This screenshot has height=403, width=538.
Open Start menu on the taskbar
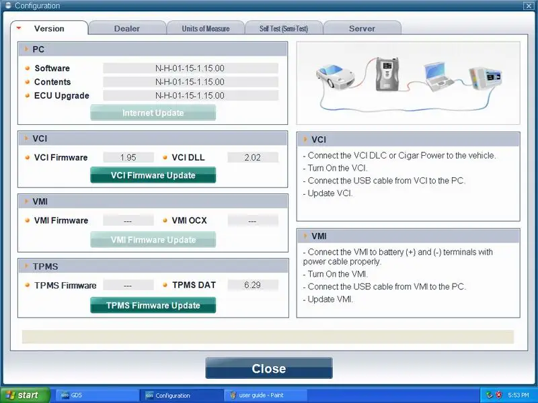point(25,395)
